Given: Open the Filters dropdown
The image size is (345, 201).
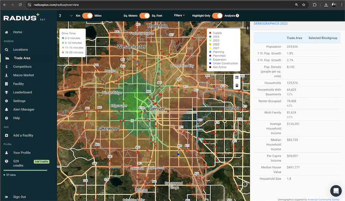Looking at the screenshot, I should click(x=179, y=16).
